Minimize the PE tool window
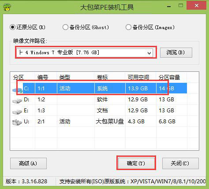The width and height of the screenshot is (209, 189). (169, 7)
